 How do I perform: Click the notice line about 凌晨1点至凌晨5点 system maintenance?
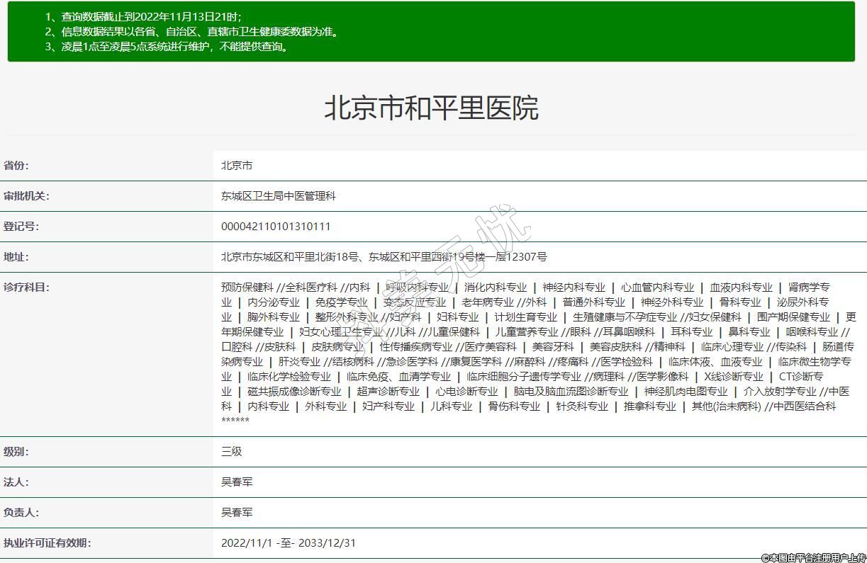tap(167, 47)
